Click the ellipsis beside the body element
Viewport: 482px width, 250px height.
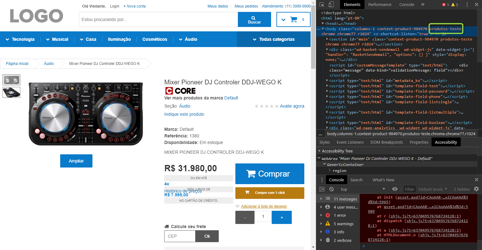point(319,29)
